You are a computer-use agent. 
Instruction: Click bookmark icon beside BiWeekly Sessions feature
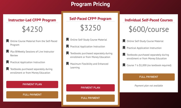8,51
